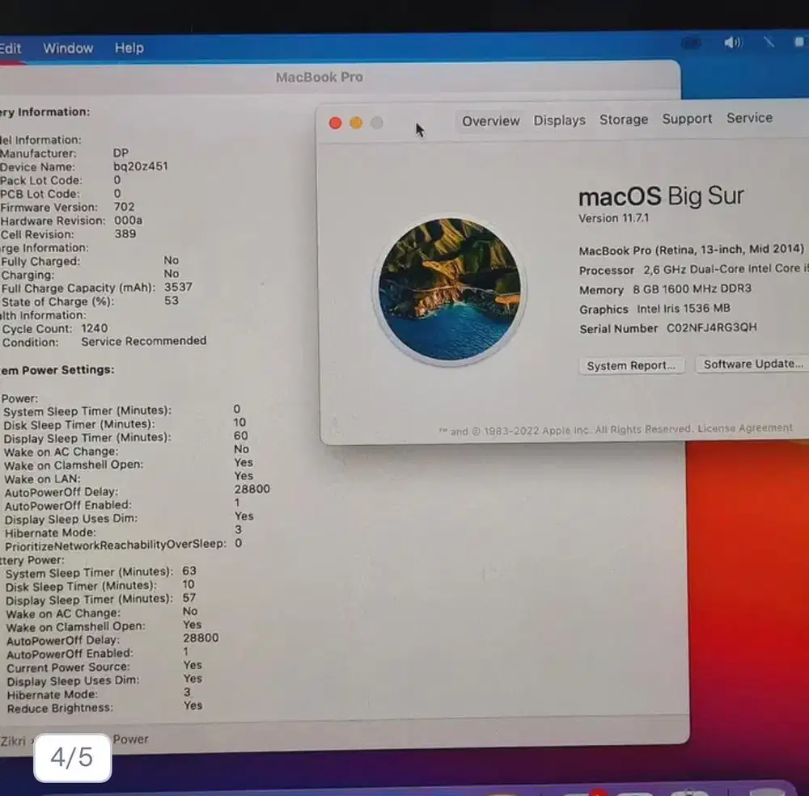This screenshot has height=796, width=809.
Task: Open System Report from the Overview pane
Action: tap(631, 365)
